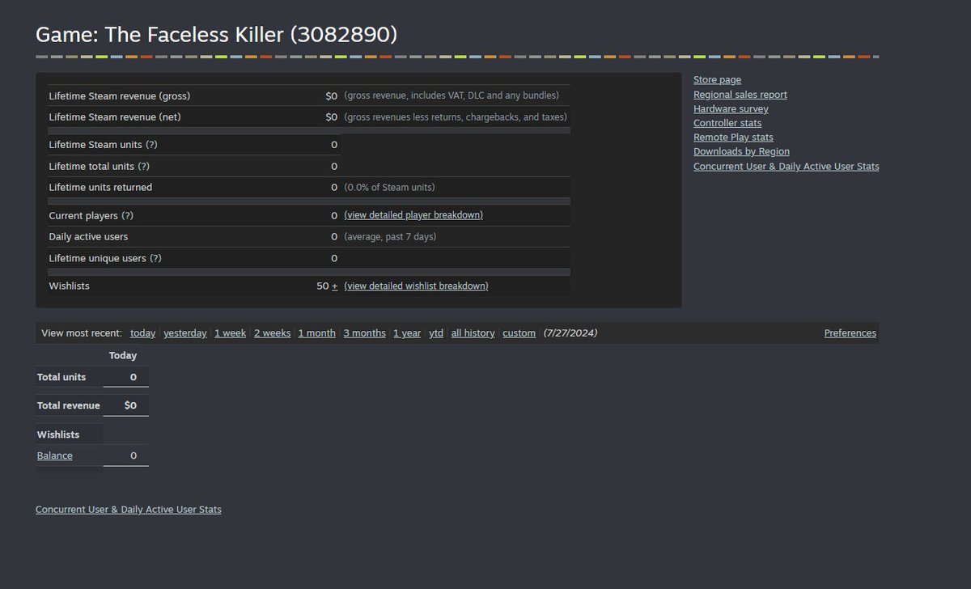
Task: Select the '3 months' time range
Action: click(364, 333)
